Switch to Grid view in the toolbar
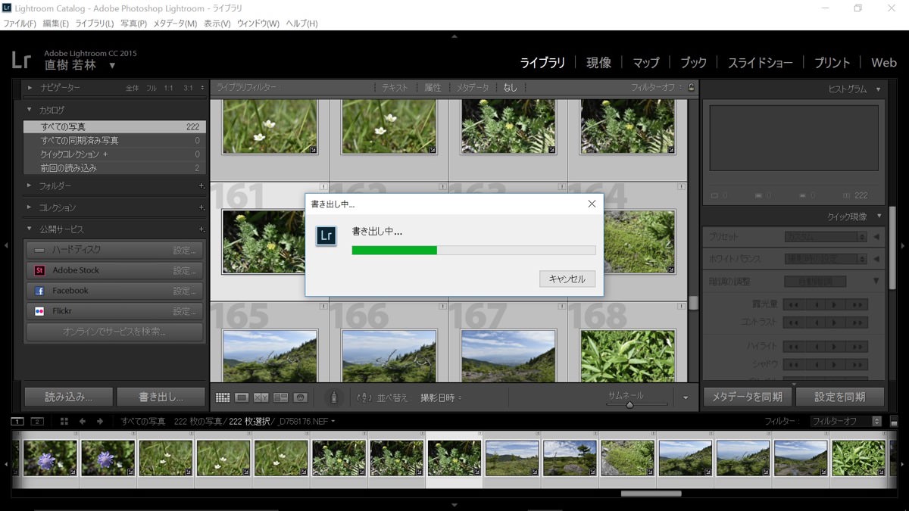Viewport: 909px width, 511px height. [223, 397]
